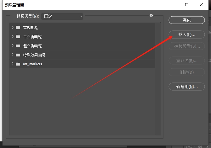Maximize the 预设管理器 window
This screenshot has width=211, height=148.
tap(187, 5)
